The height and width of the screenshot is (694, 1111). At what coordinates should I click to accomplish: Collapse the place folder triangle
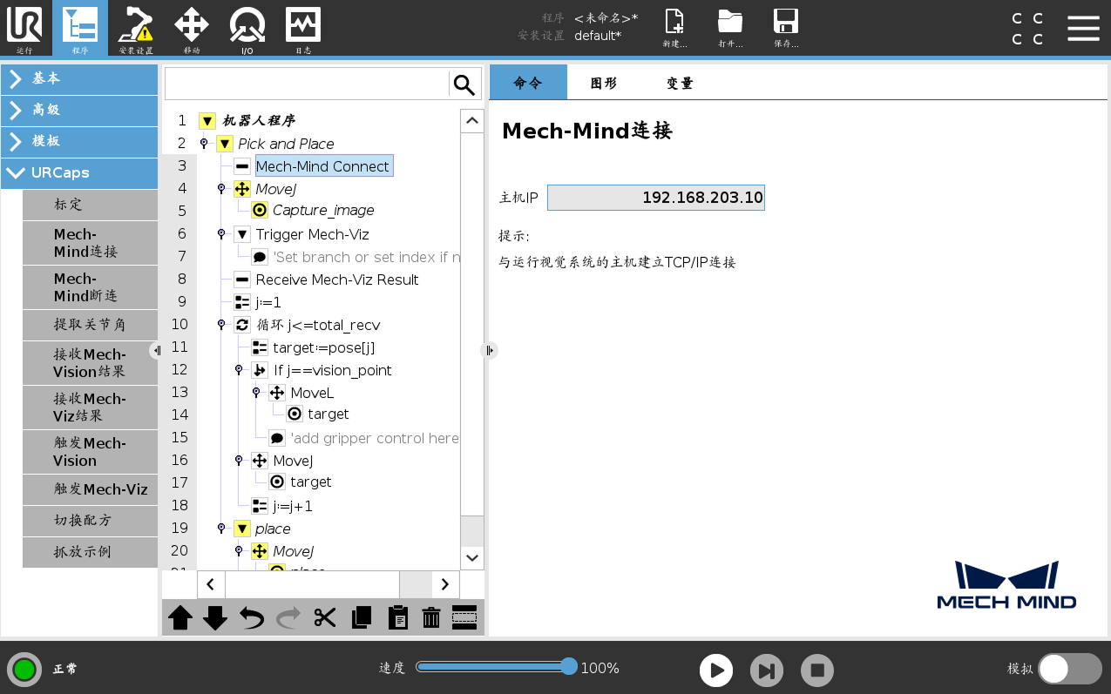pyautogui.click(x=242, y=529)
